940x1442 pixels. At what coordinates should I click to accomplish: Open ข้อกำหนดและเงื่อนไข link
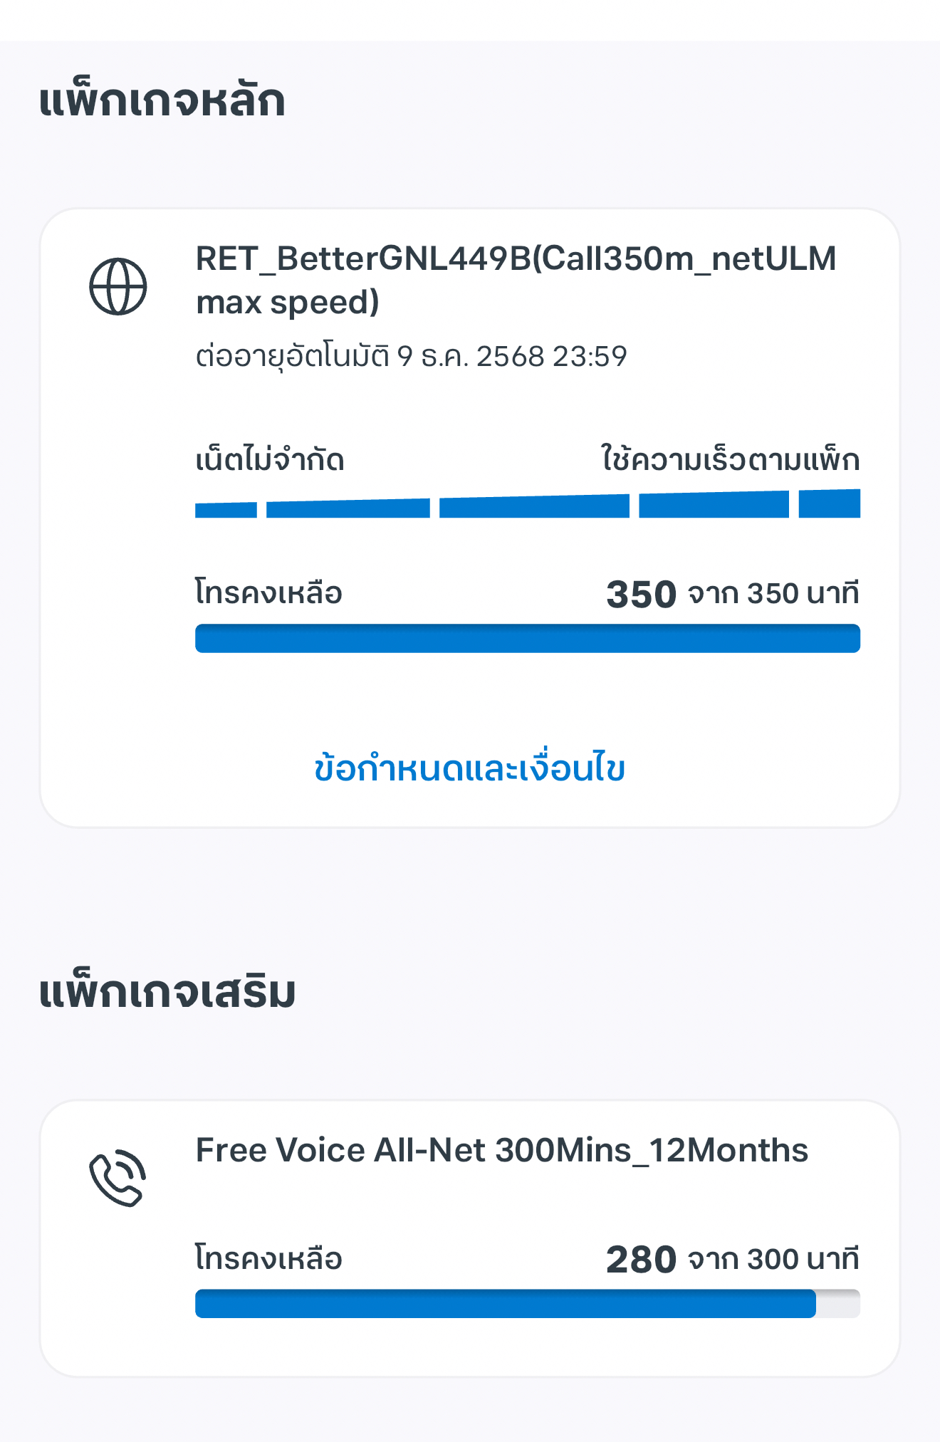coord(469,768)
